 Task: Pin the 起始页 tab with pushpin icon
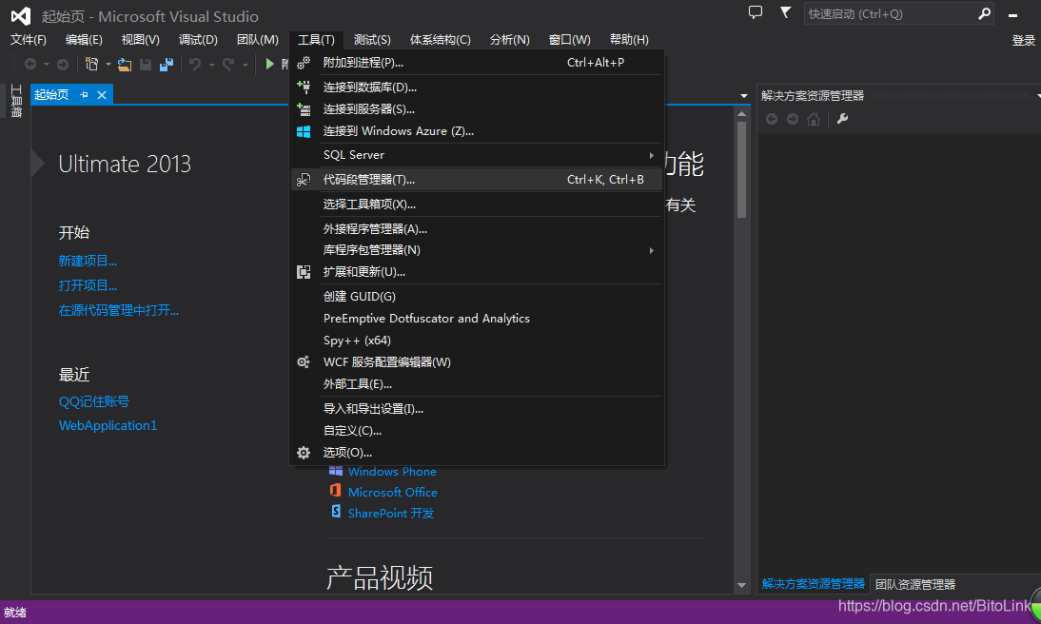(84, 95)
